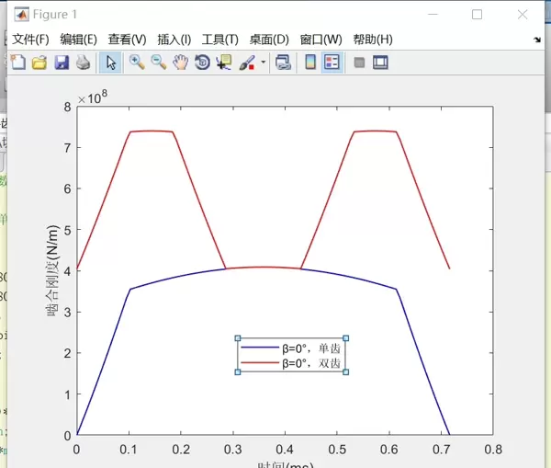This screenshot has height=468, width=551.
Task: Open the 文件(F) menu
Action: point(30,40)
